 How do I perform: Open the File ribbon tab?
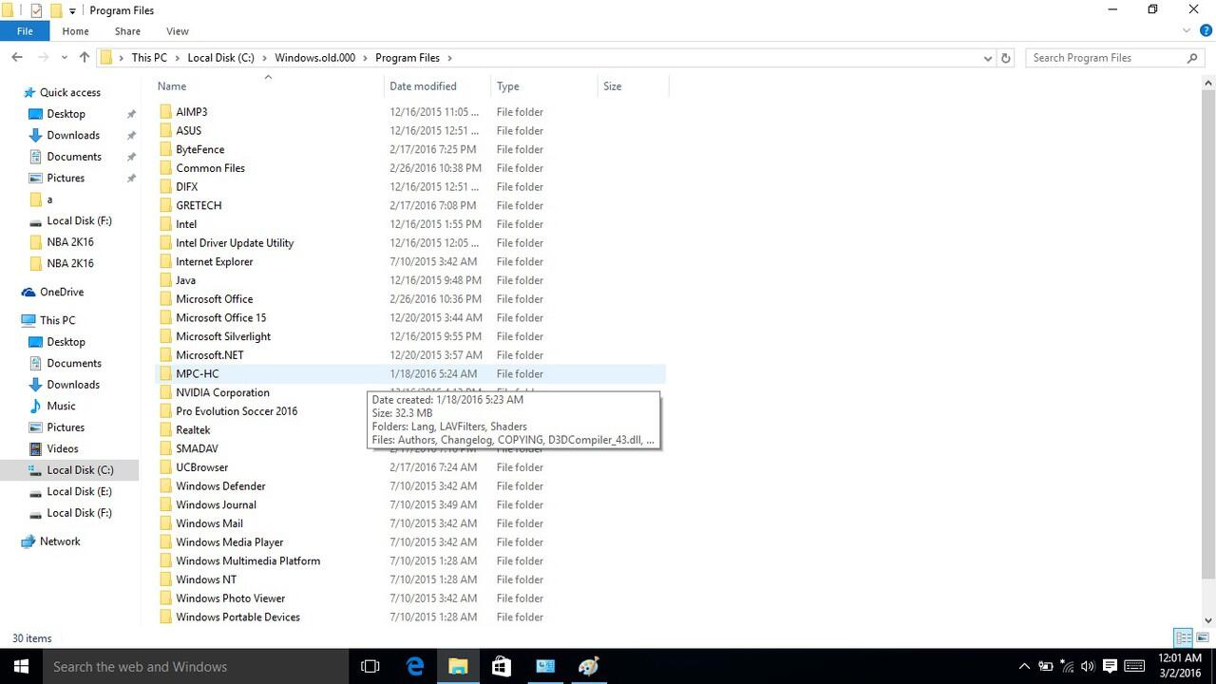coord(25,31)
